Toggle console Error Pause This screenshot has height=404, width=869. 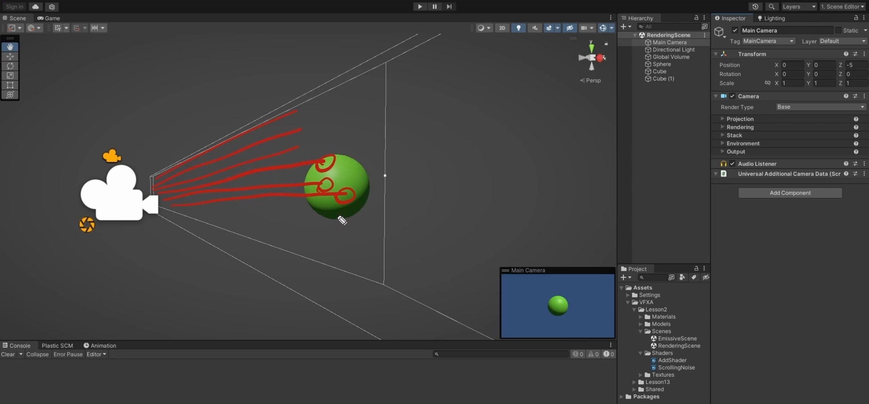68,354
